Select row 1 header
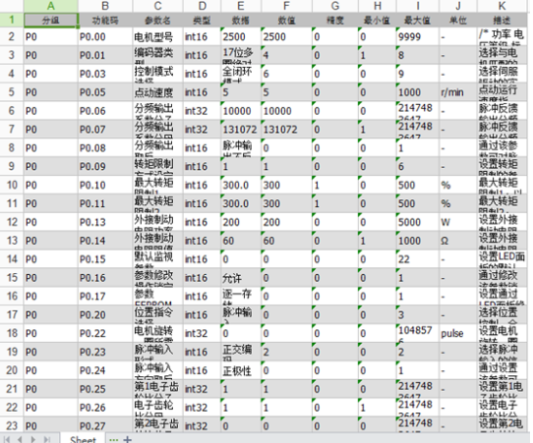Screen dimensions: 533x443 [x=12, y=20]
